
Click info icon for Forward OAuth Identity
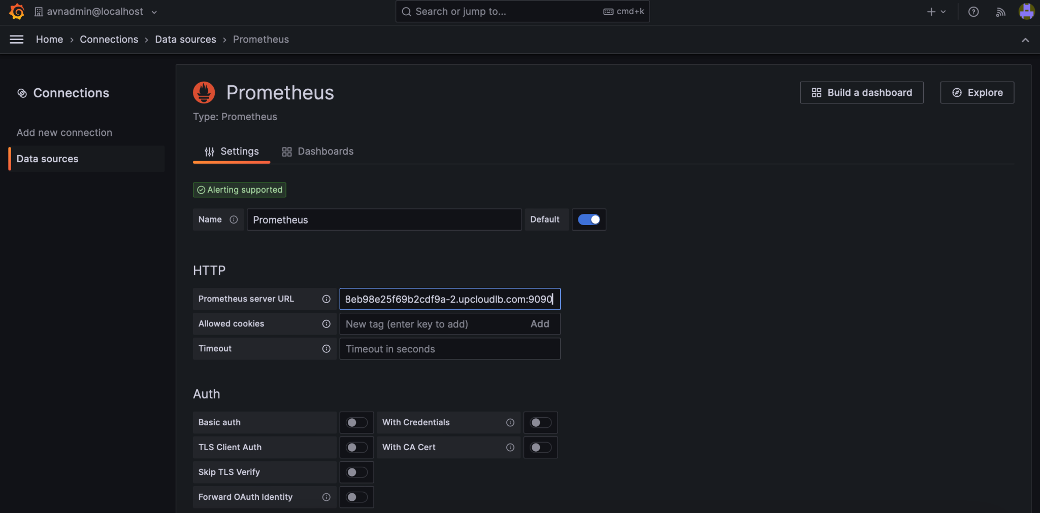pyautogui.click(x=327, y=497)
